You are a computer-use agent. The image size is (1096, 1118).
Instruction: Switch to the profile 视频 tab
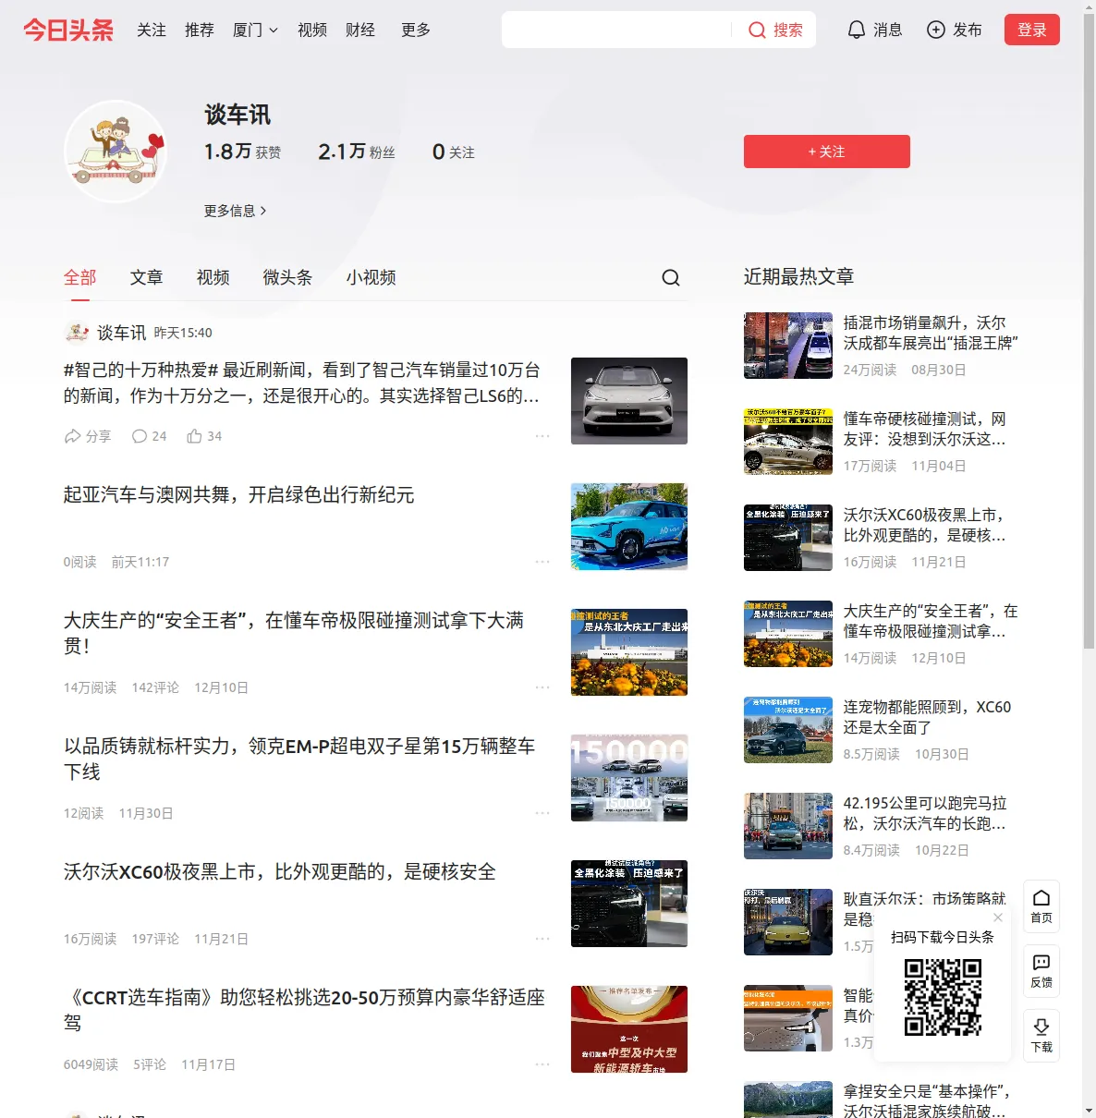[213, 278]
